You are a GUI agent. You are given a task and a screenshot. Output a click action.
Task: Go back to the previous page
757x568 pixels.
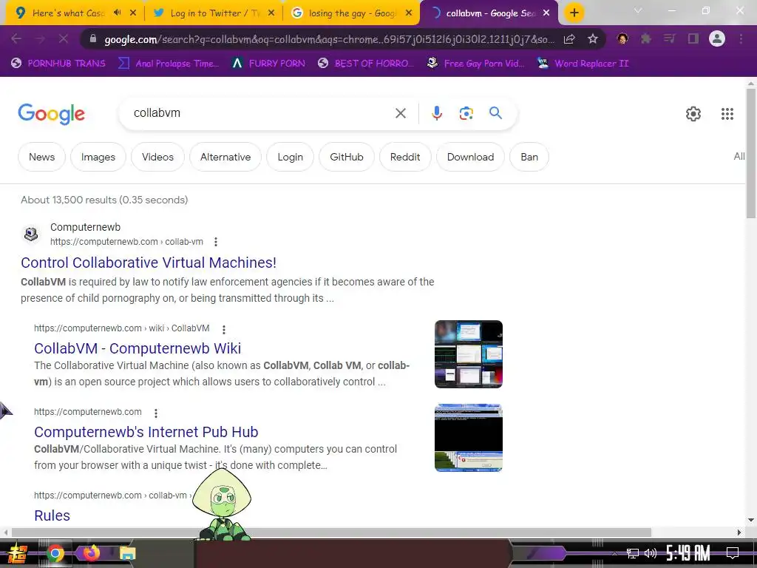tap(16, 38)
